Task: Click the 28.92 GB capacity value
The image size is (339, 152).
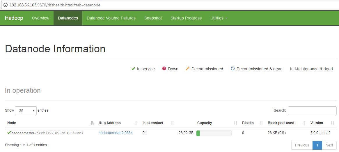Action: (x=186, y=133)
